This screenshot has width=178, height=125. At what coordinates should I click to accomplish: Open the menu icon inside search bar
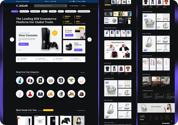point(66,6)
